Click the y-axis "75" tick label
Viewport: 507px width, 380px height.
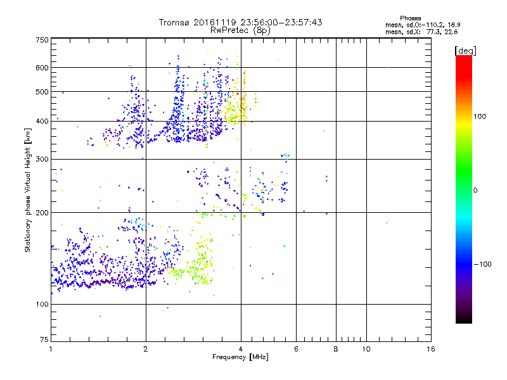pos(44,339)
